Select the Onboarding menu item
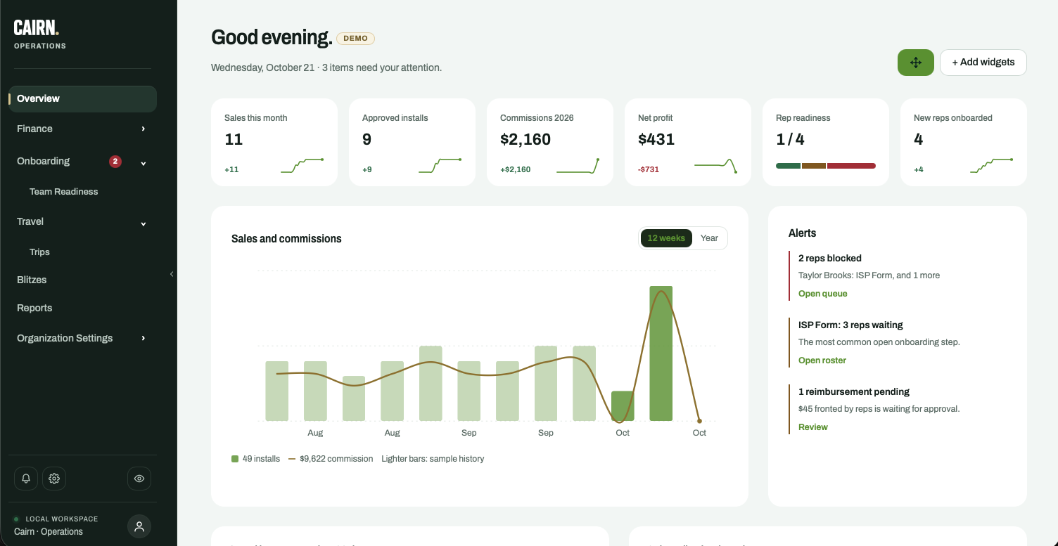 click(43, 161)
